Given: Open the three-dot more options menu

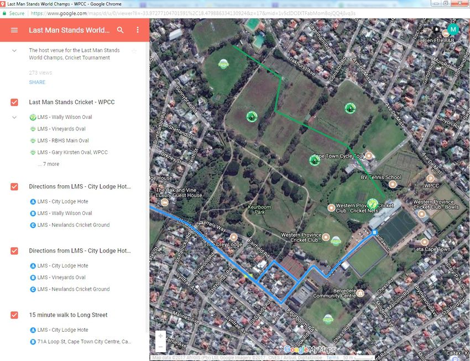Looking at the screenshot, I should [138, 30].
